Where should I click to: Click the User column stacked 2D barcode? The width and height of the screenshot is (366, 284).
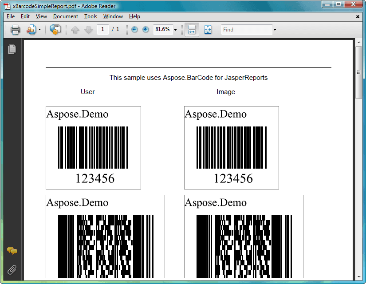[x=106, y=247]
